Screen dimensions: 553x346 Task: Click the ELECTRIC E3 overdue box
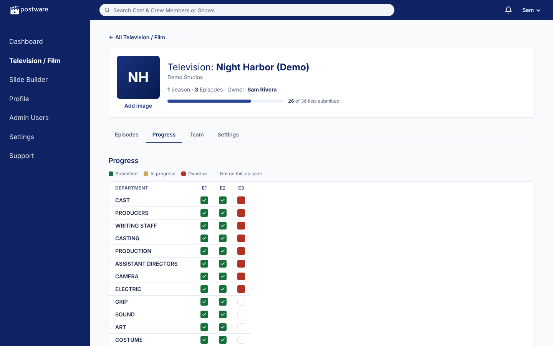(x=241, y=289)
